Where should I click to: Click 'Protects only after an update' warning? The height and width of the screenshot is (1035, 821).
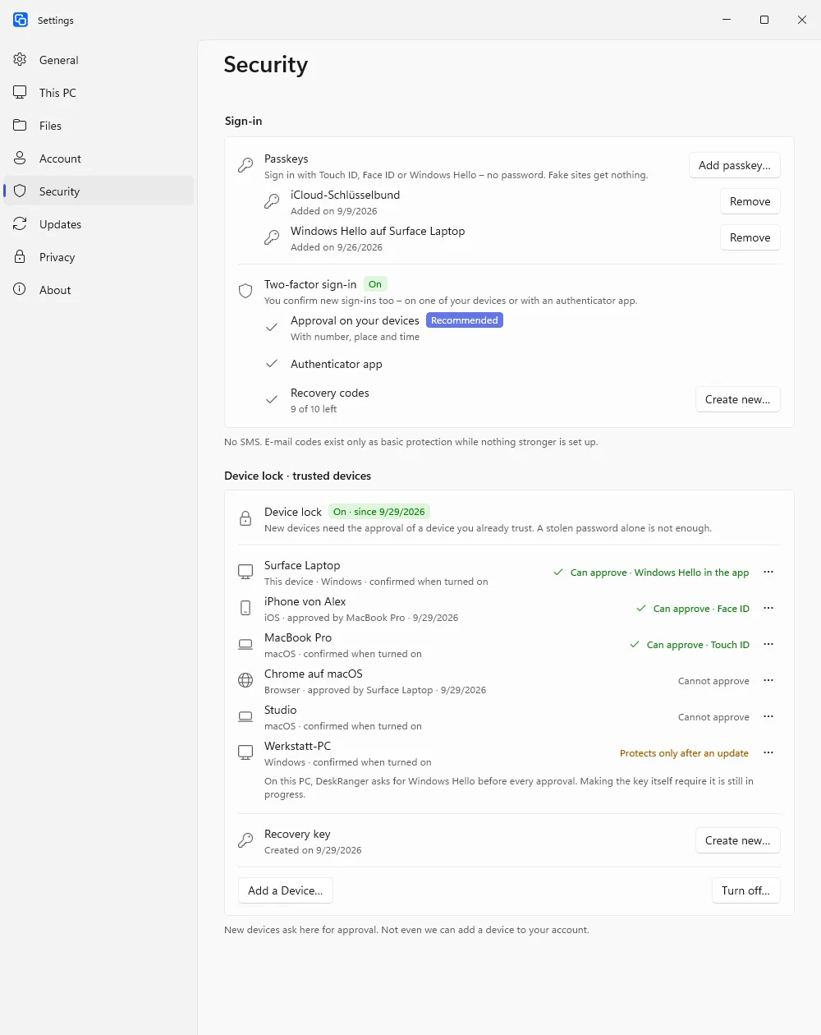coord(684,753)
